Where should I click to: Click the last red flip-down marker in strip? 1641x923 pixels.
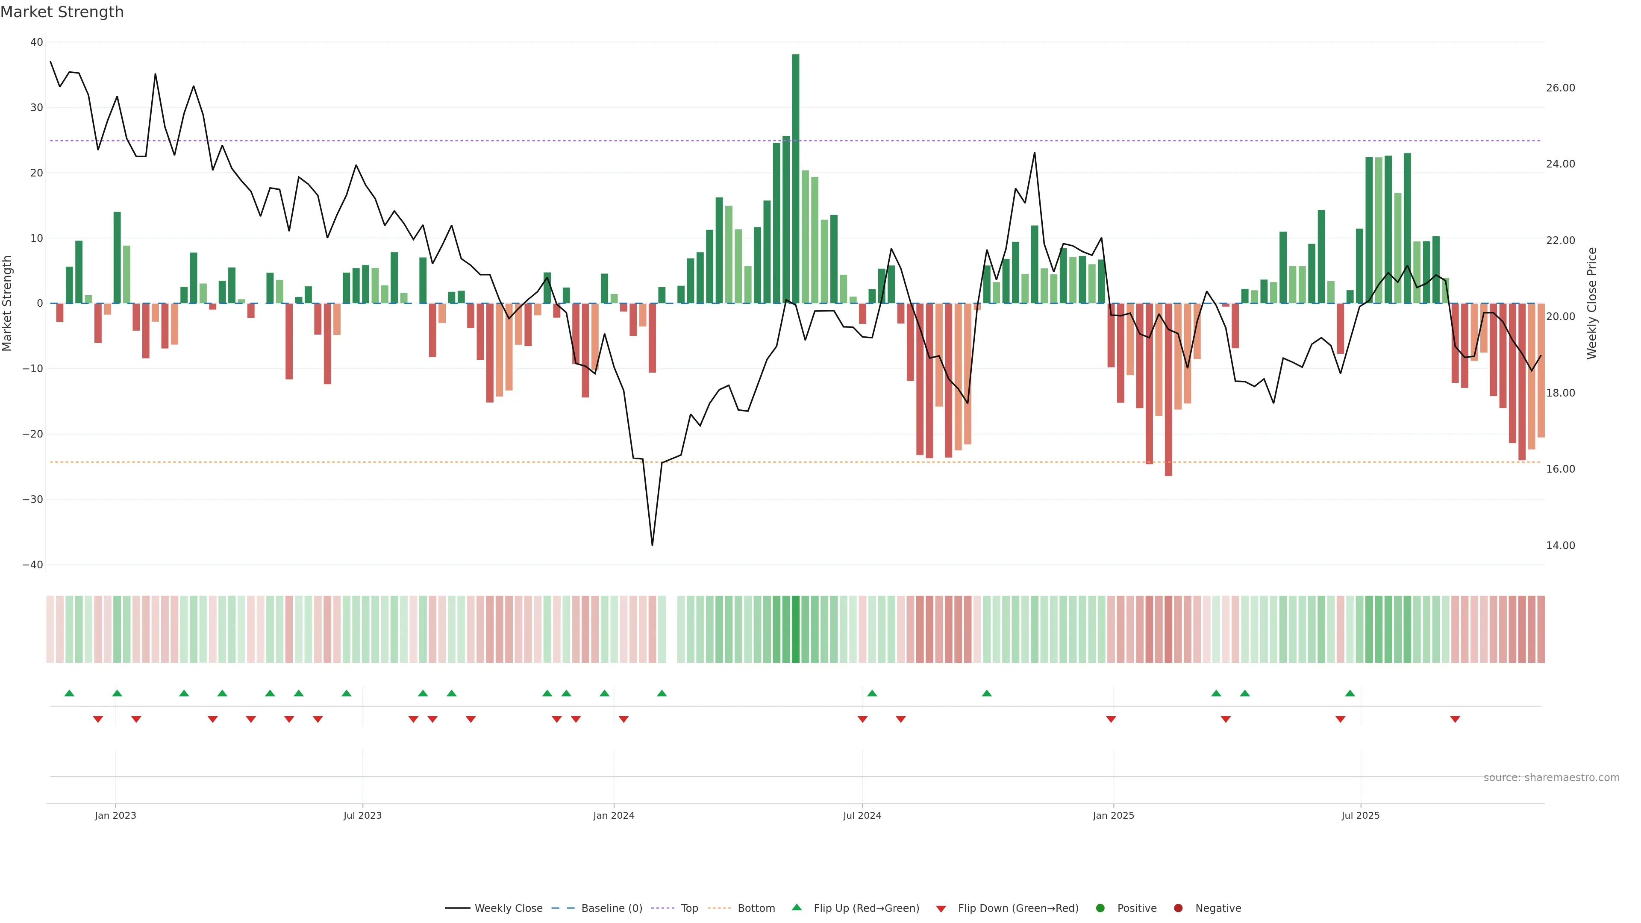(1455, 719)
